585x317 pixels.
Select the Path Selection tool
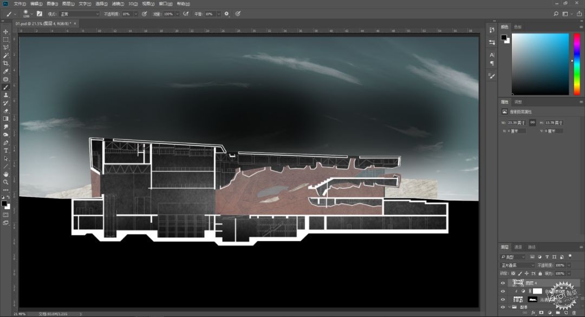[5, 159]
